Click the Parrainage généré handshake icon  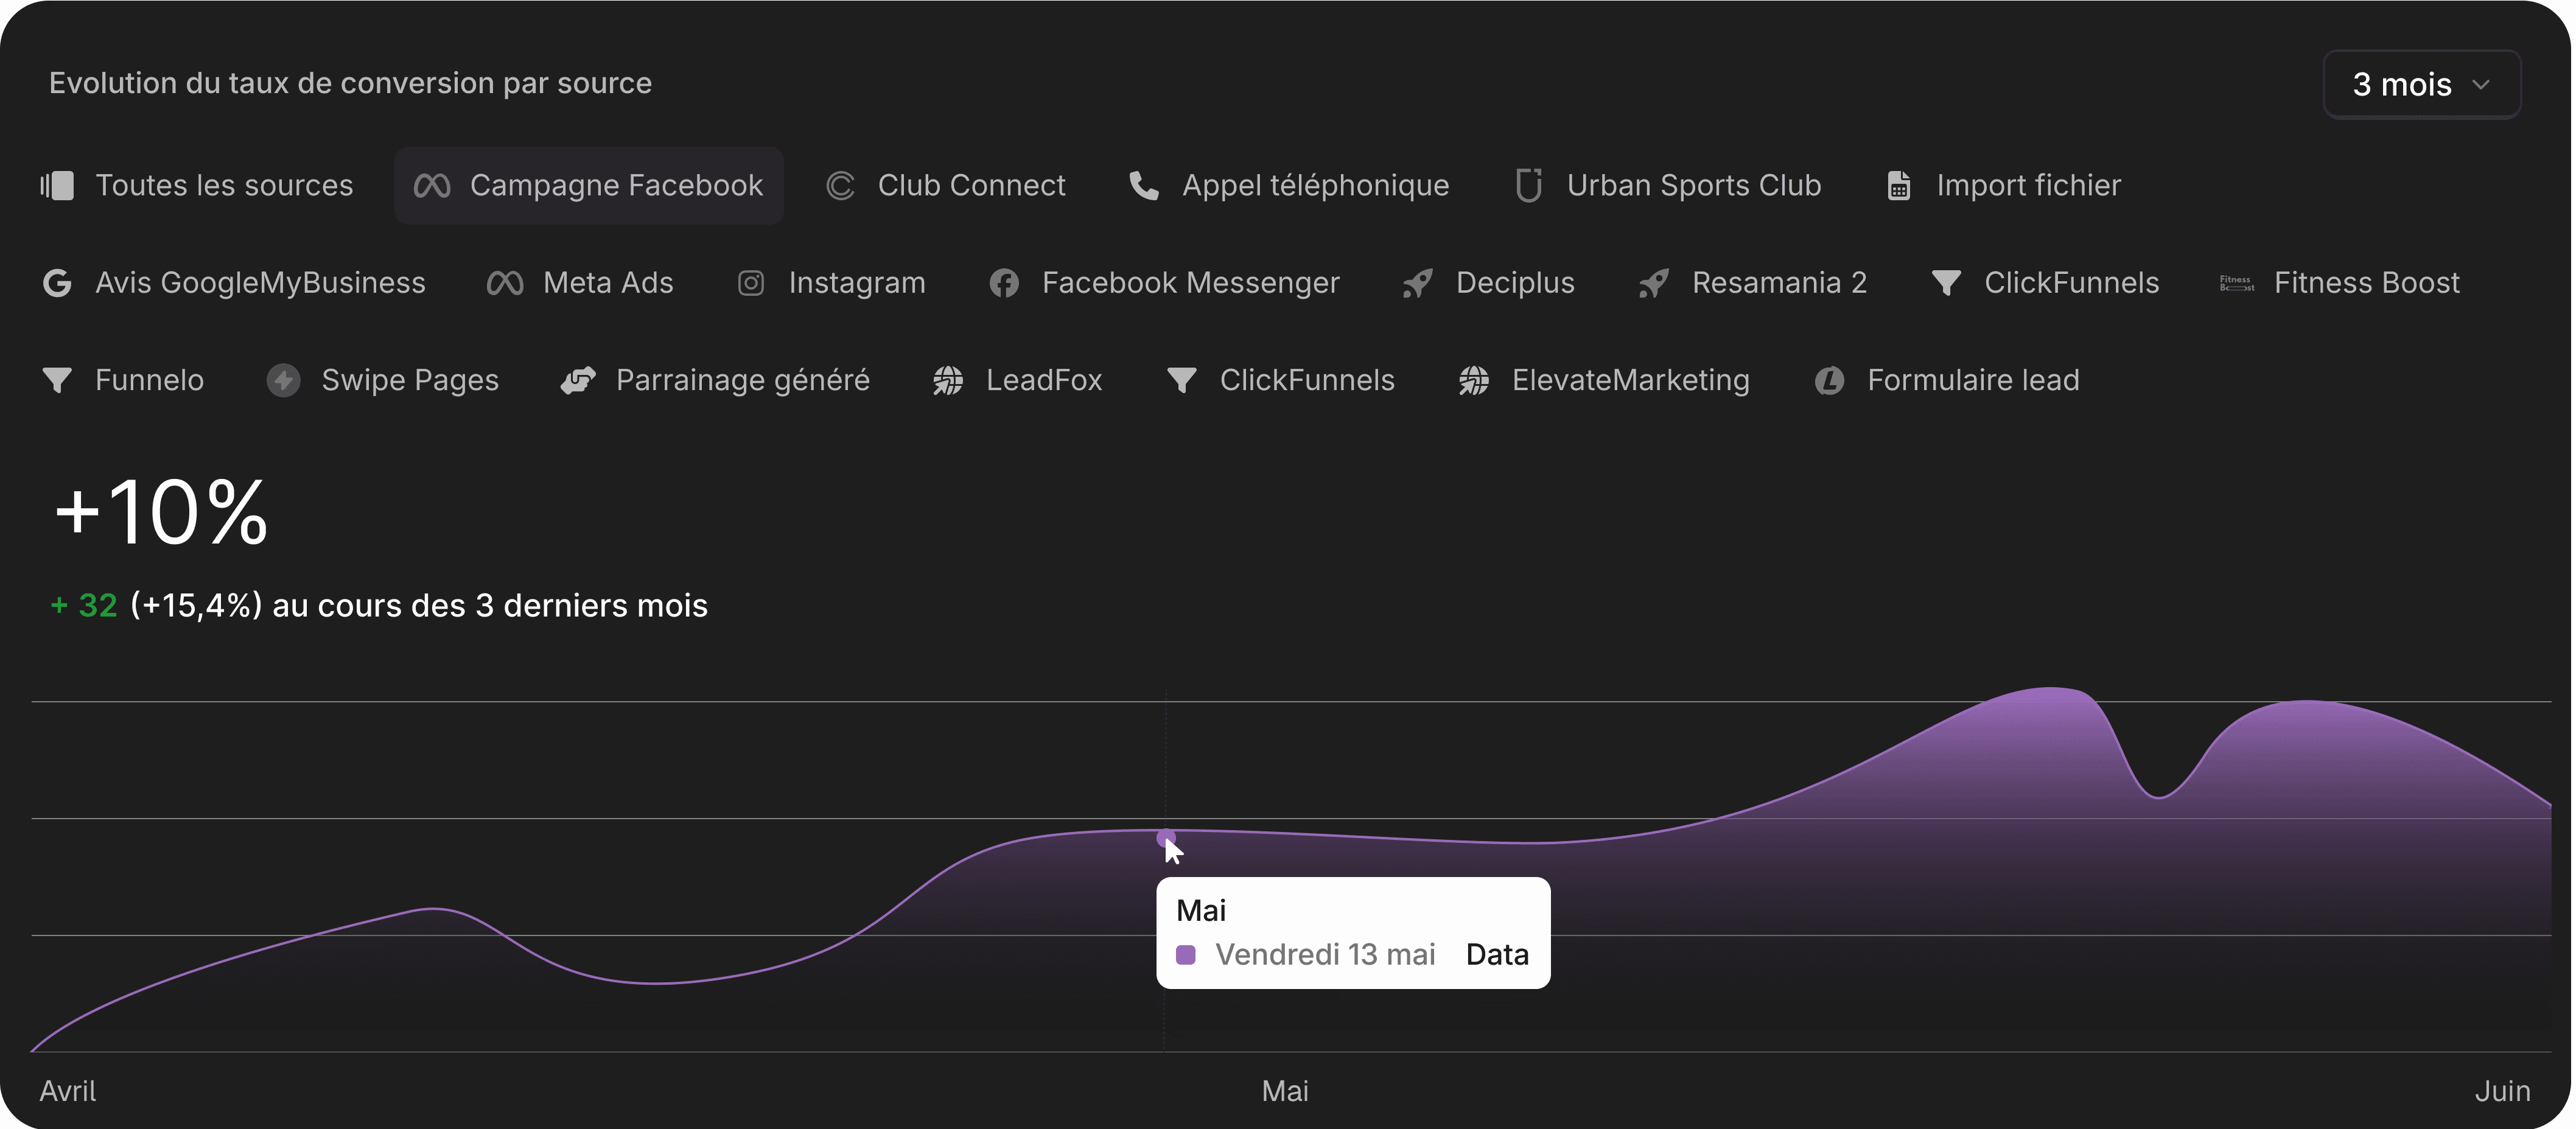tap(578, 380)
